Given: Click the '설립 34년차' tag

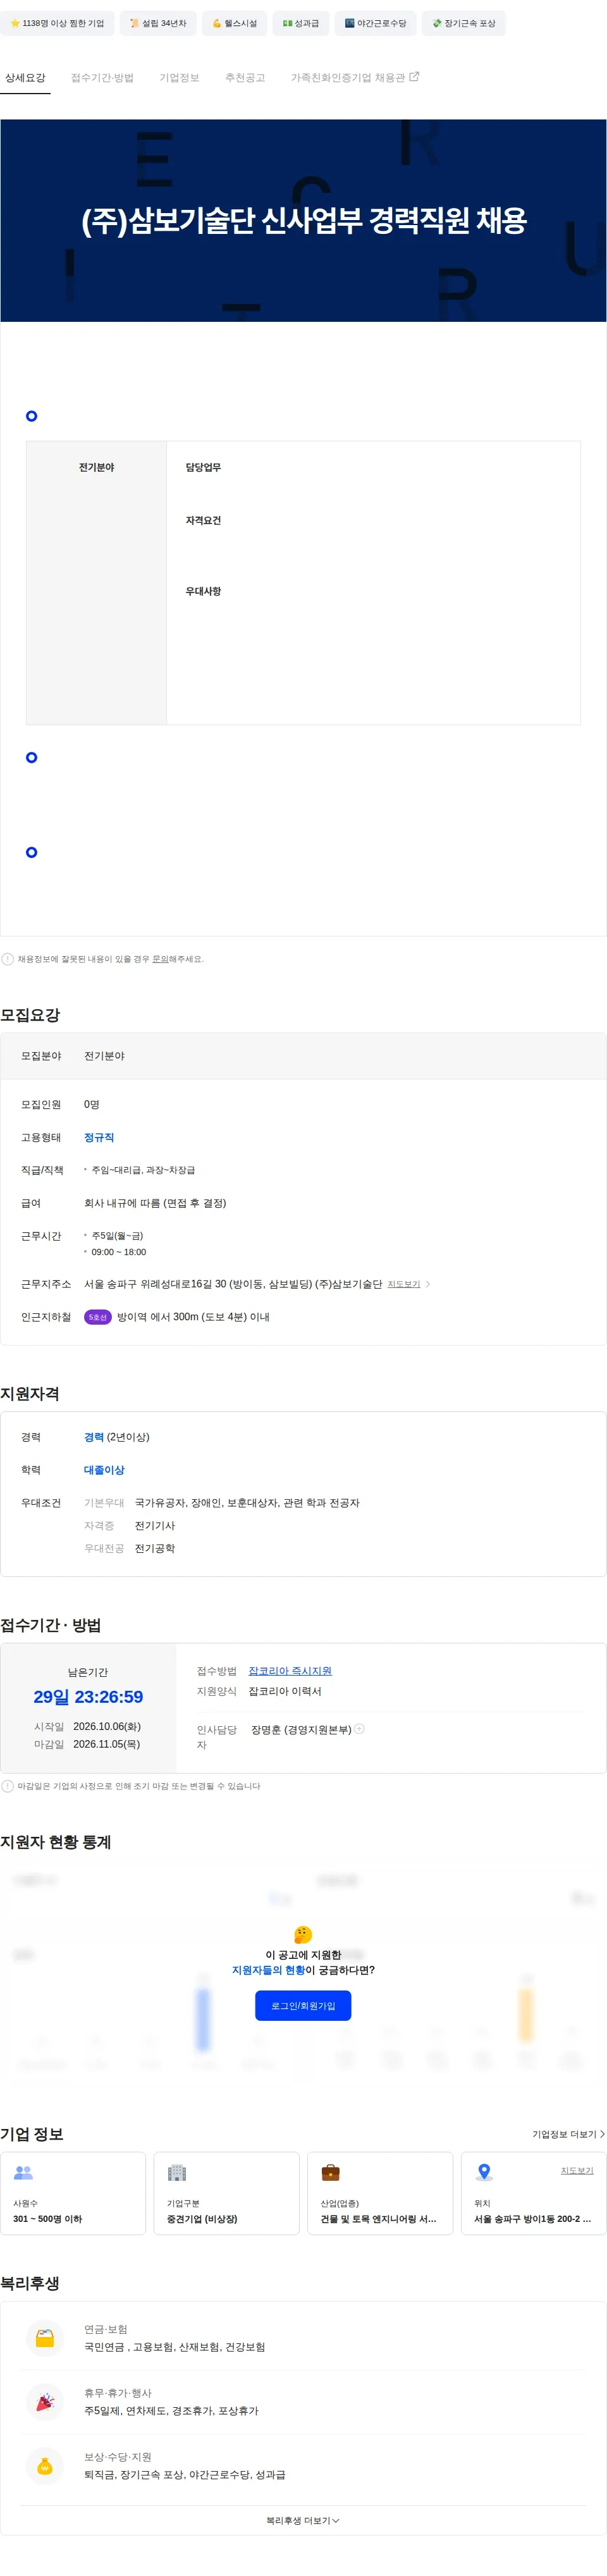Looking at the screenshot, I should pos(158,23).
